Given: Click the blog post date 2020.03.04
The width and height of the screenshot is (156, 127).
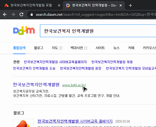Looking at the screenshot, I should 122,121.
